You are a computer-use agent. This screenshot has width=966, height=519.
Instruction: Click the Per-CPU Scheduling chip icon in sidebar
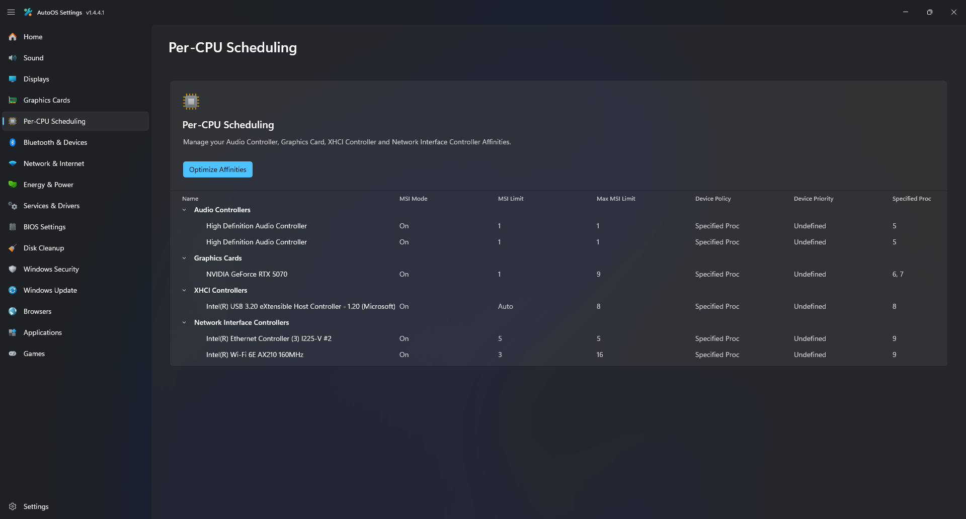point(13,121)
